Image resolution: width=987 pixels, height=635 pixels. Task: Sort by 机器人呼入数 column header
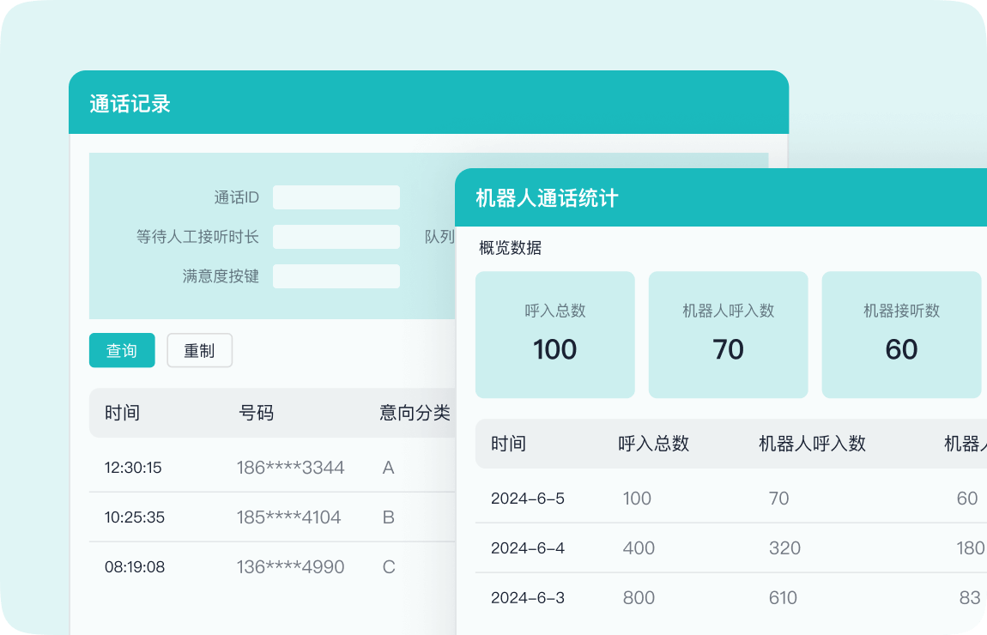click(812, 444)
